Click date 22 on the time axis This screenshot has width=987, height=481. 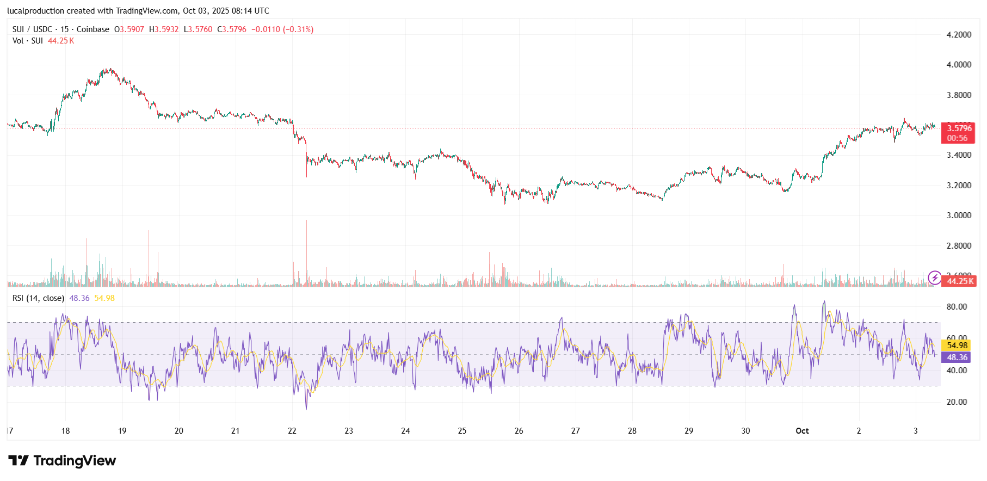tap(292, 431)
